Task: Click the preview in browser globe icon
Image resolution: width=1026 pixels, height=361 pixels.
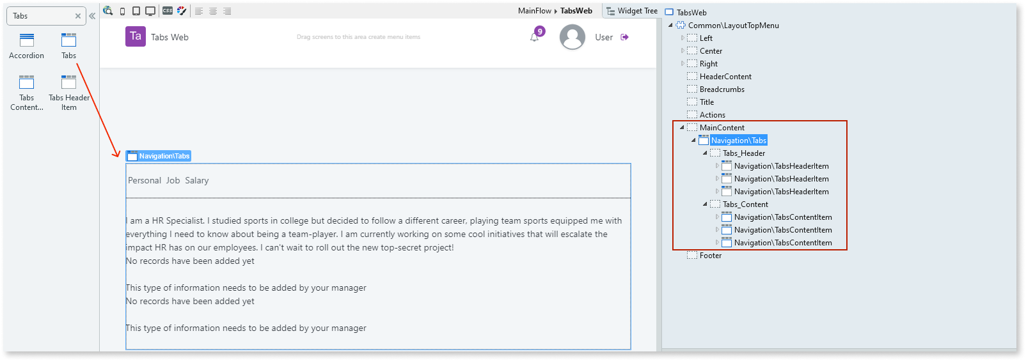Action: pyautogui.click(x=107, y=11)
